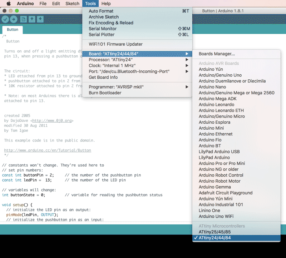Open the www.0j0.org link in code

(x=52, y=120)
